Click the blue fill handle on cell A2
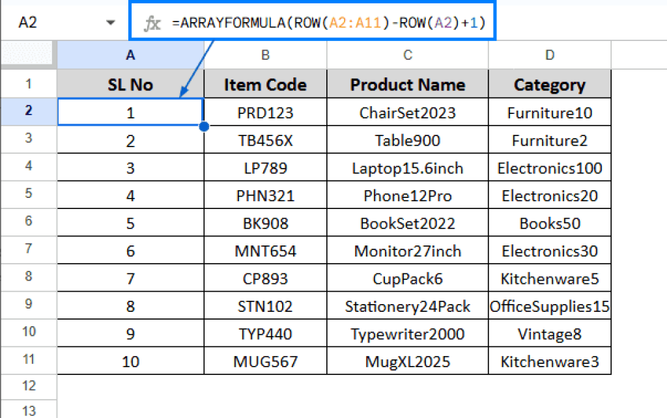 click(x=203, y=126)
